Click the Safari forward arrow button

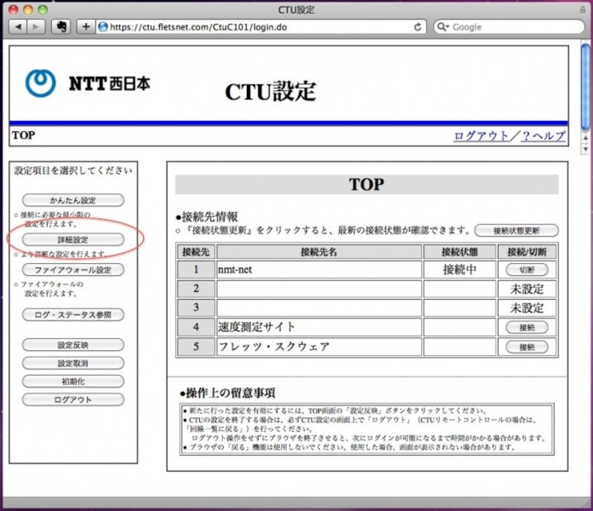(36, 27)
